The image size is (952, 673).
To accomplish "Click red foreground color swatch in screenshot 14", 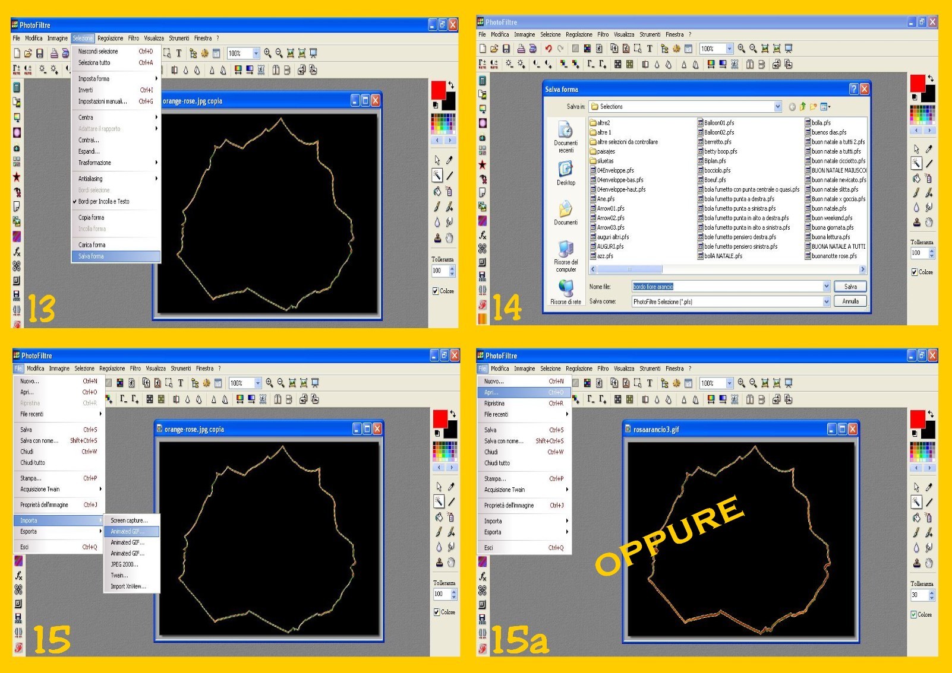I will pos(917,82).
